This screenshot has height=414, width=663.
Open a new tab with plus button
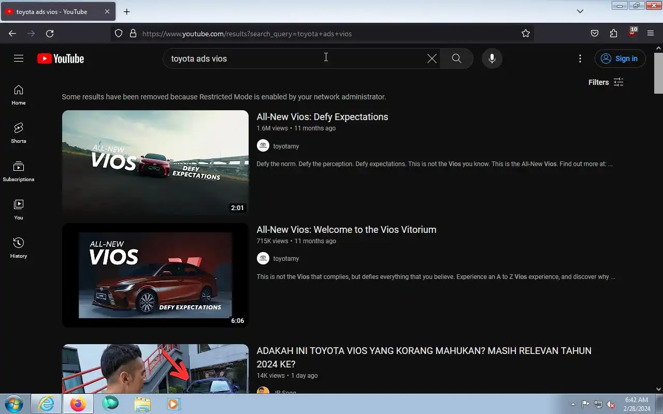tap(126, 11)
